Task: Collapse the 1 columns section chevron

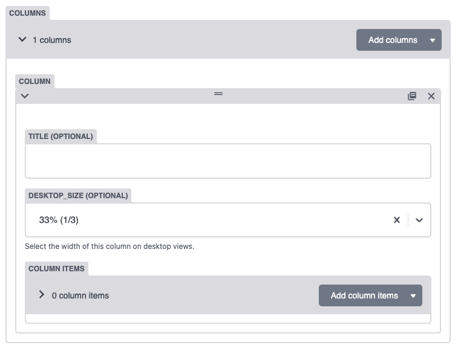Action: 22,39
